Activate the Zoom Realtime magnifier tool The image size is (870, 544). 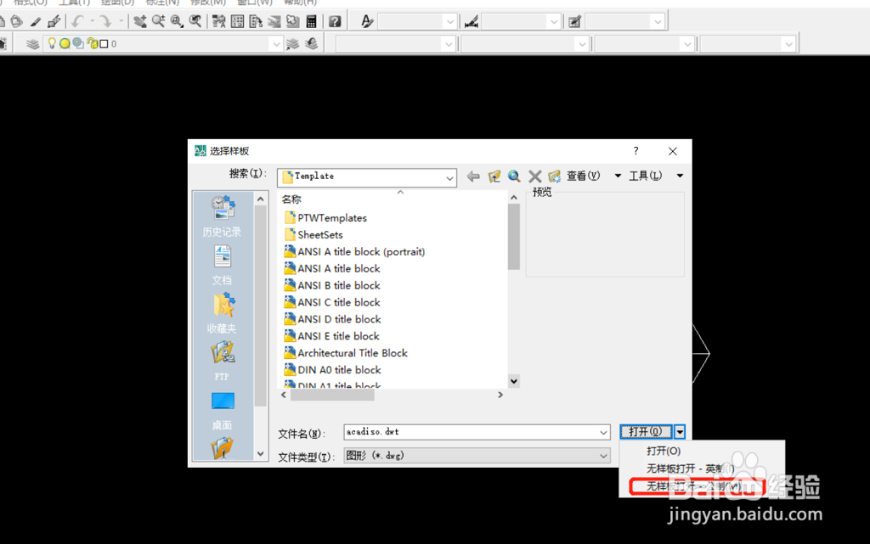coord(158,21)
